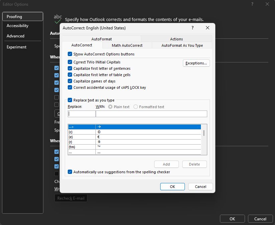Toggle Capitalize first letter of table cells
Screen dimensions: 275x225
[70, 75]
